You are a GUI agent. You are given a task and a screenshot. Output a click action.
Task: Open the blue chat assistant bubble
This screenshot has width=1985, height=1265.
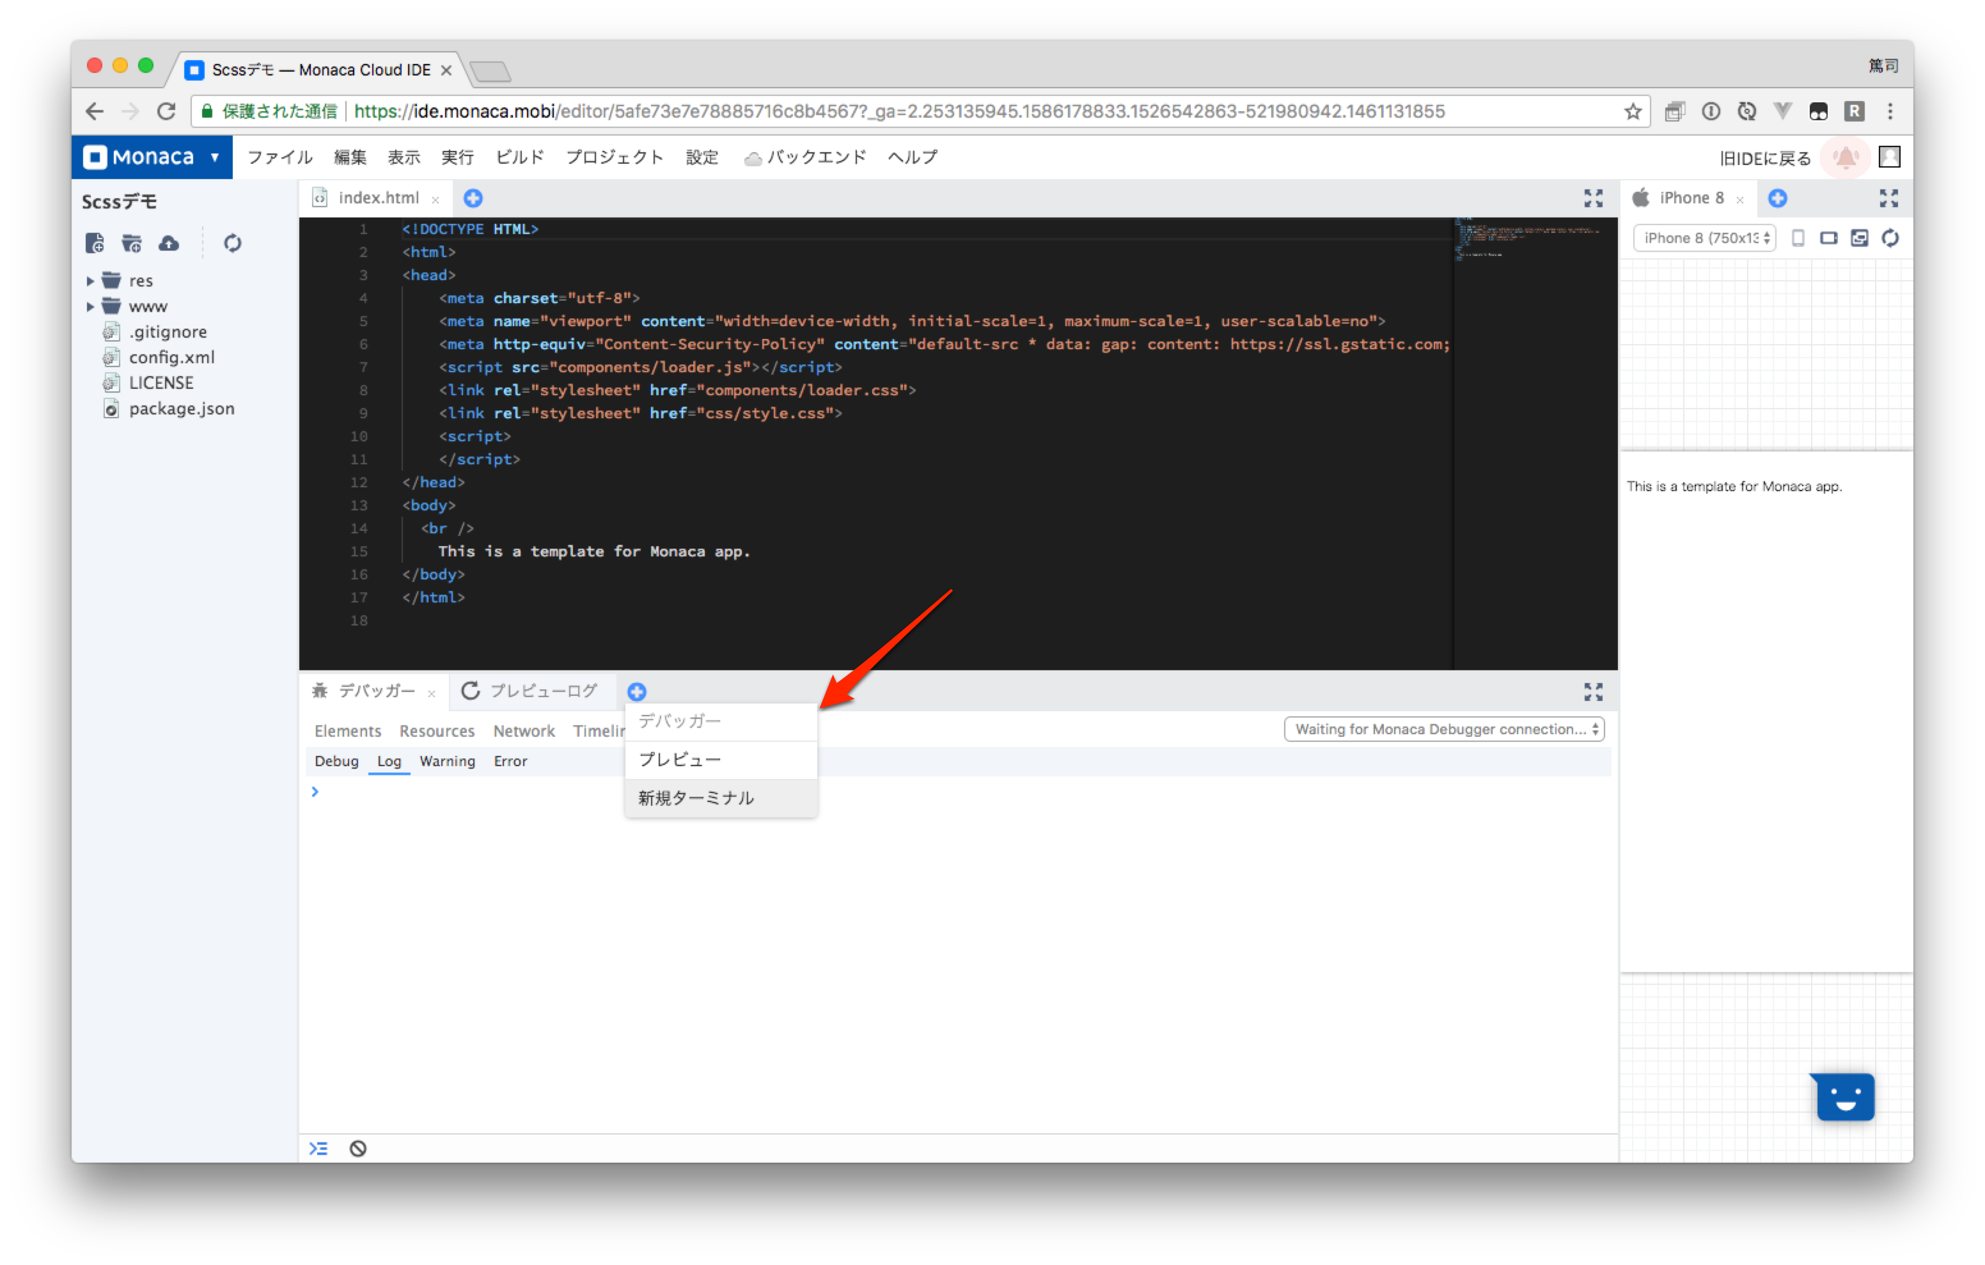pyautogui.click(x=1844, y=1097)
